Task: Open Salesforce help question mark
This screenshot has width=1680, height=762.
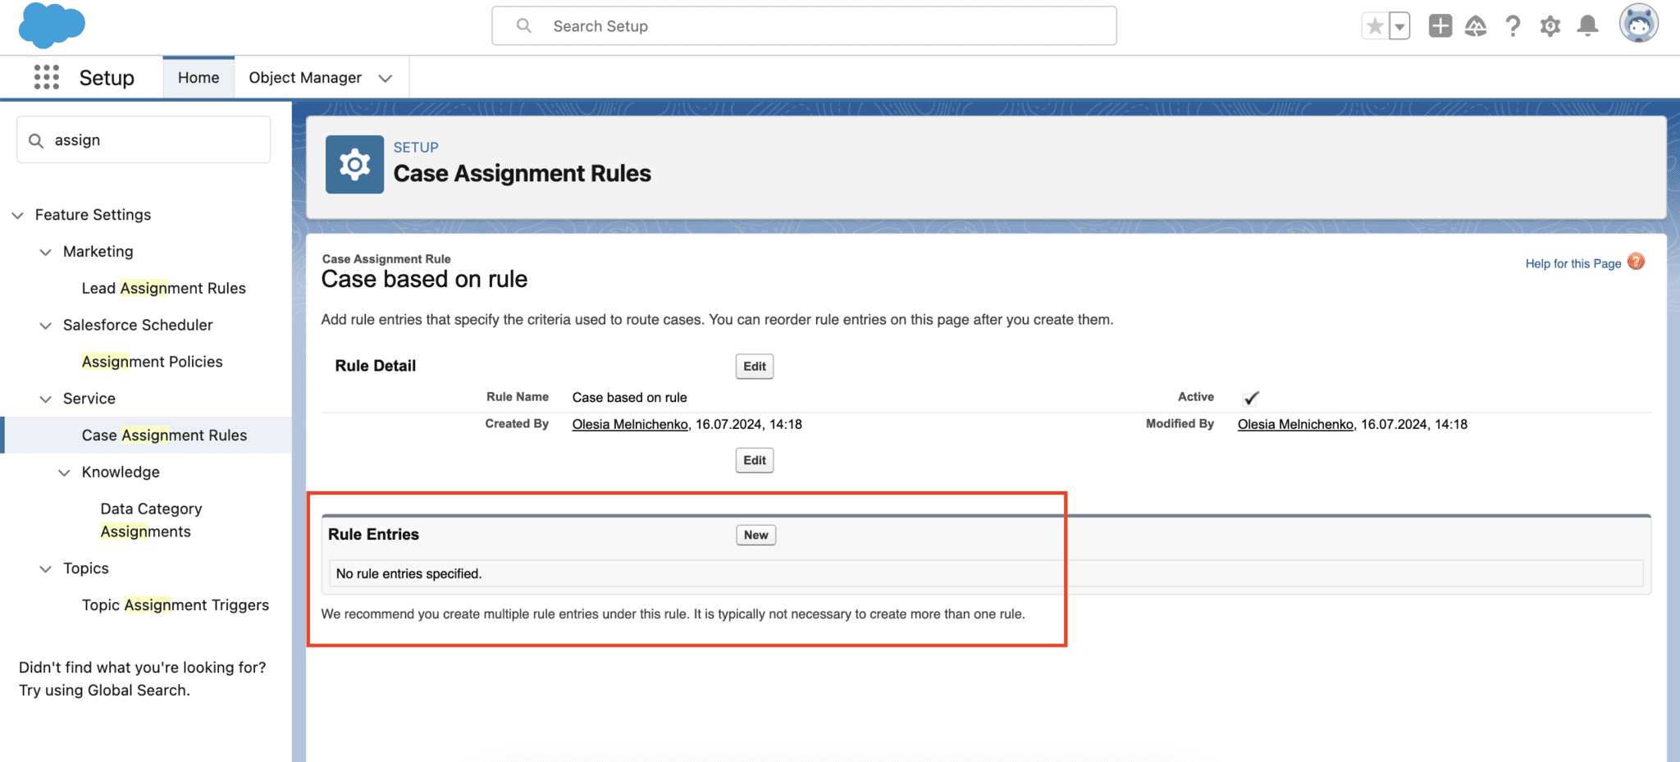Action: [1513, 26]
